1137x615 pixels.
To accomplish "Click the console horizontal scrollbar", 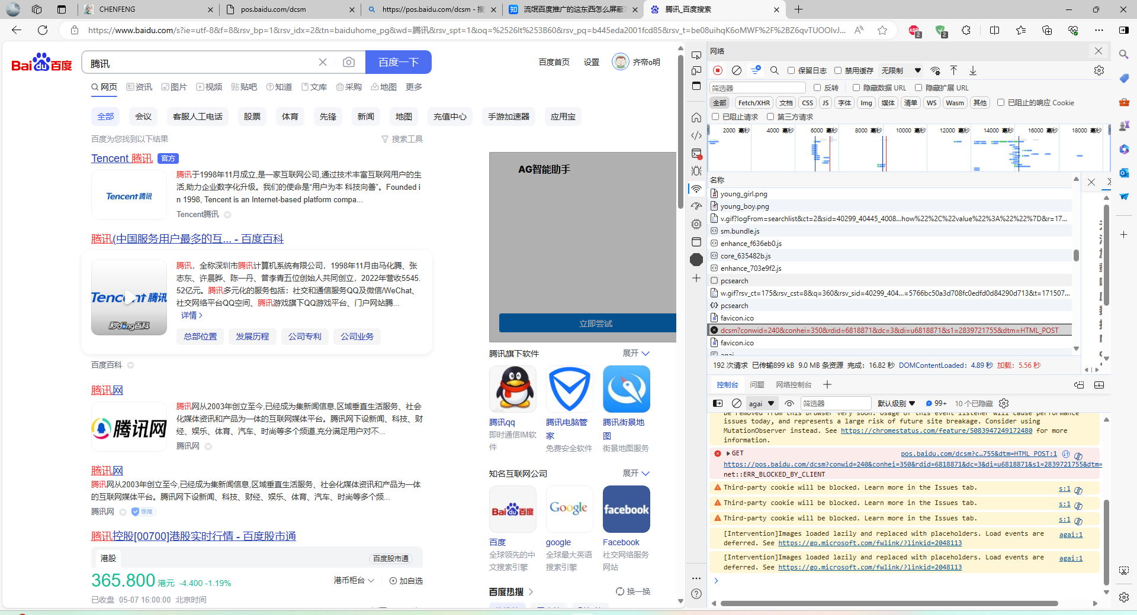I will (x=888, y=604).
